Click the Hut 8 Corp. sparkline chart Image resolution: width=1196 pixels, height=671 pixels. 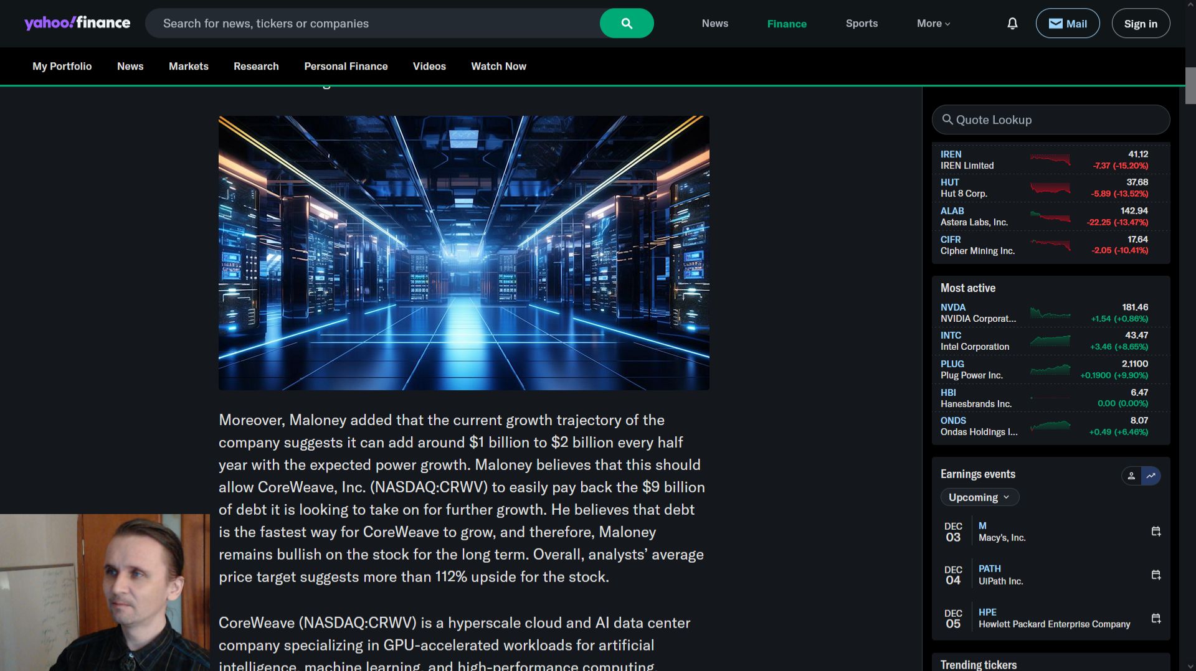pos(1050,187)
